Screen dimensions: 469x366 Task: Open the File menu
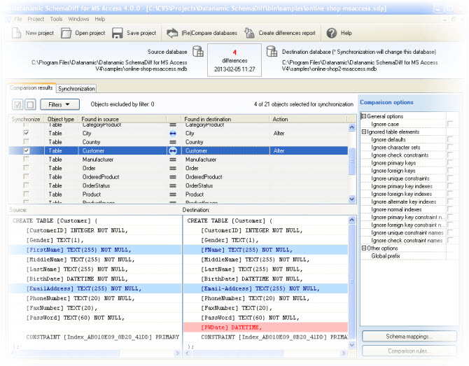pyautogui.click(x=18, y=19)
